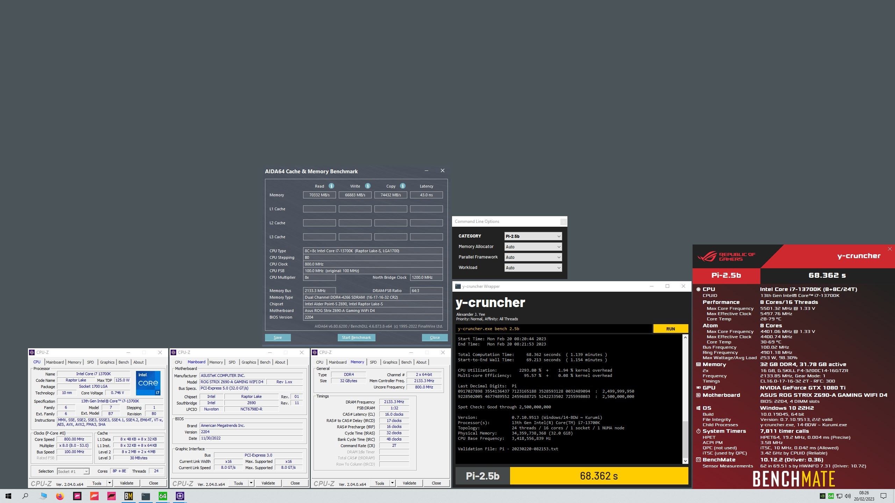Open CPU-Z purple chip taskbar icon
The width and height of the screenshot is (895, 503).
click(180, 496)
